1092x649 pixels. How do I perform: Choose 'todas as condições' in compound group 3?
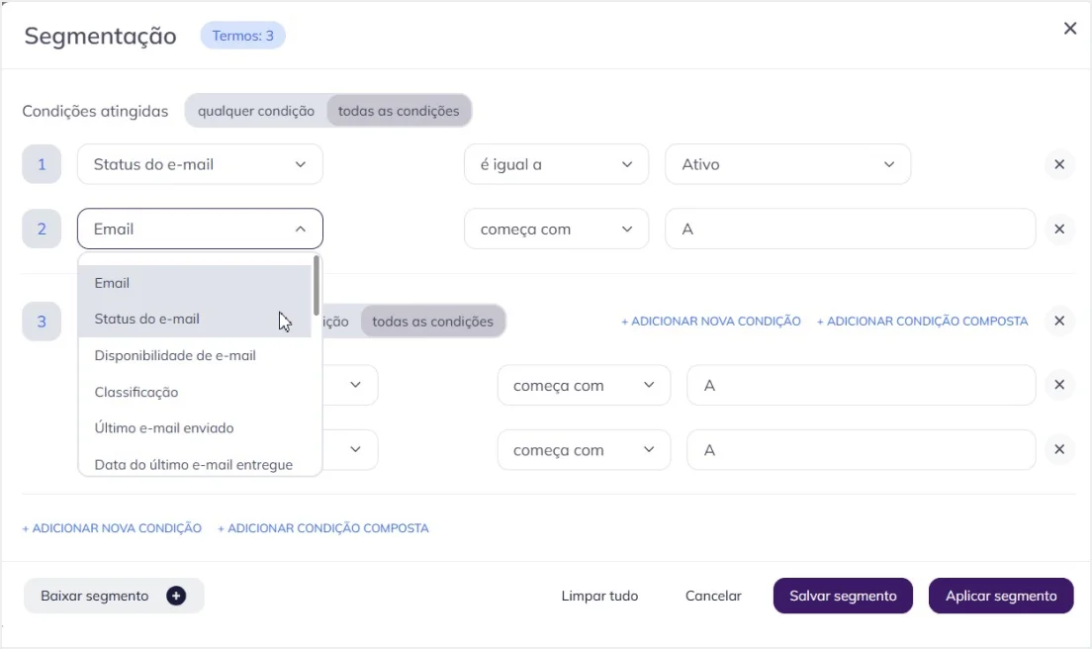pos(432,321)
